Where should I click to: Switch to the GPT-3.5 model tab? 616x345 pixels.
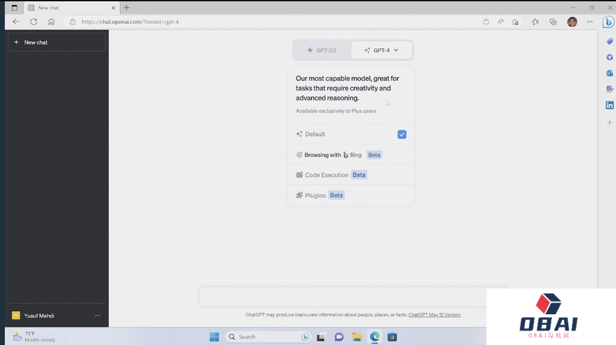[x=322, y=50]
